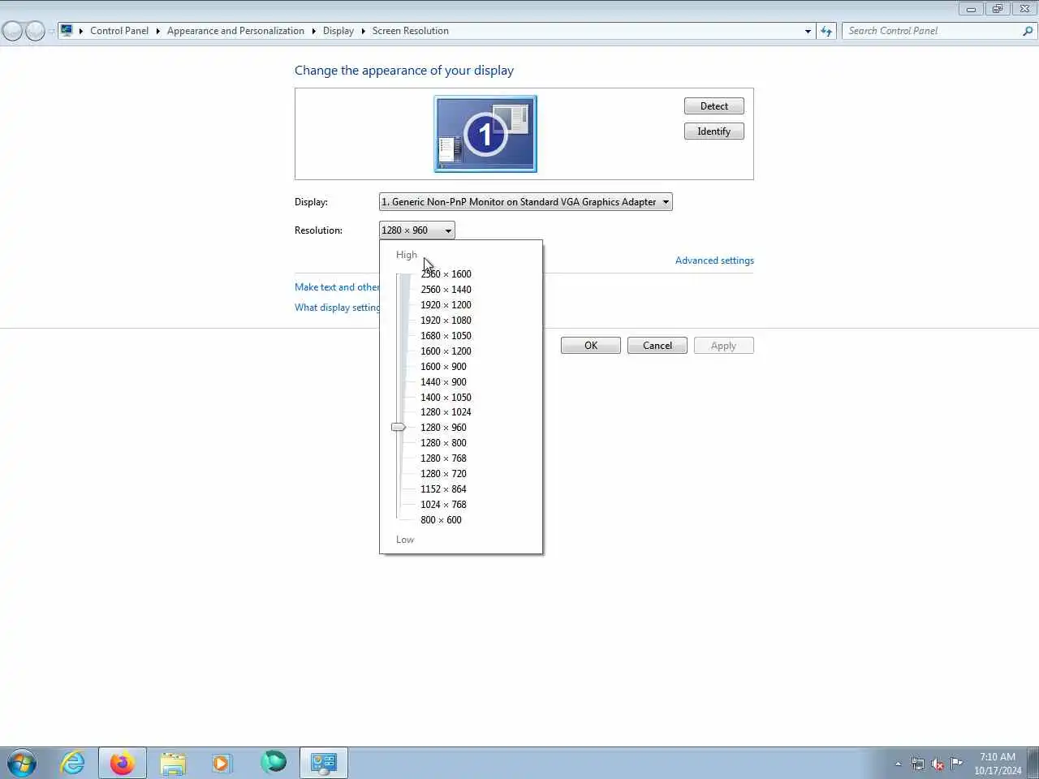Click the OK button
Screen dimensions: 1039x779
591,346
